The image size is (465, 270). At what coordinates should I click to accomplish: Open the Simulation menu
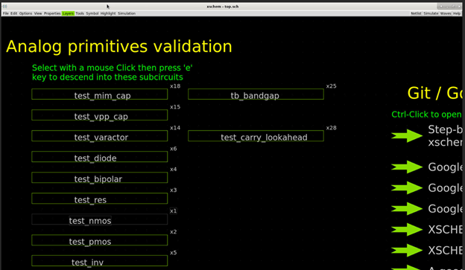[x=127, y=13]
